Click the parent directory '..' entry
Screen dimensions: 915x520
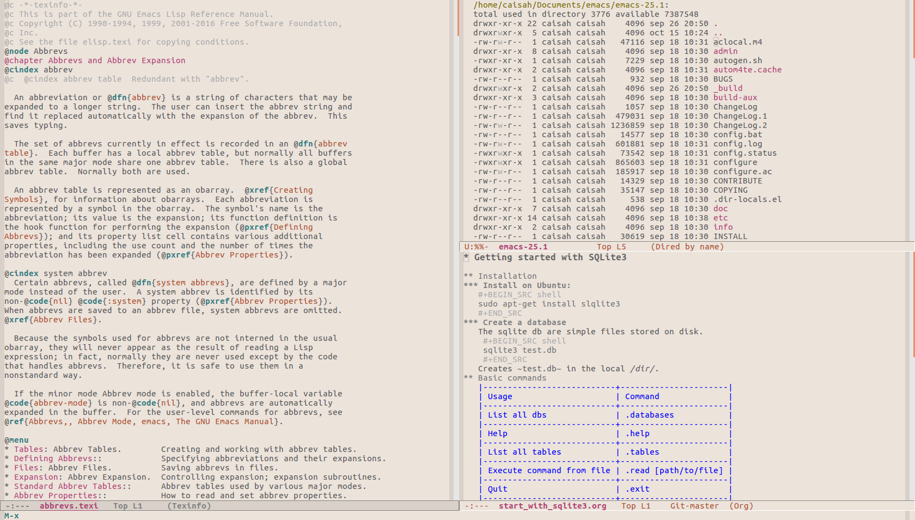718,33
